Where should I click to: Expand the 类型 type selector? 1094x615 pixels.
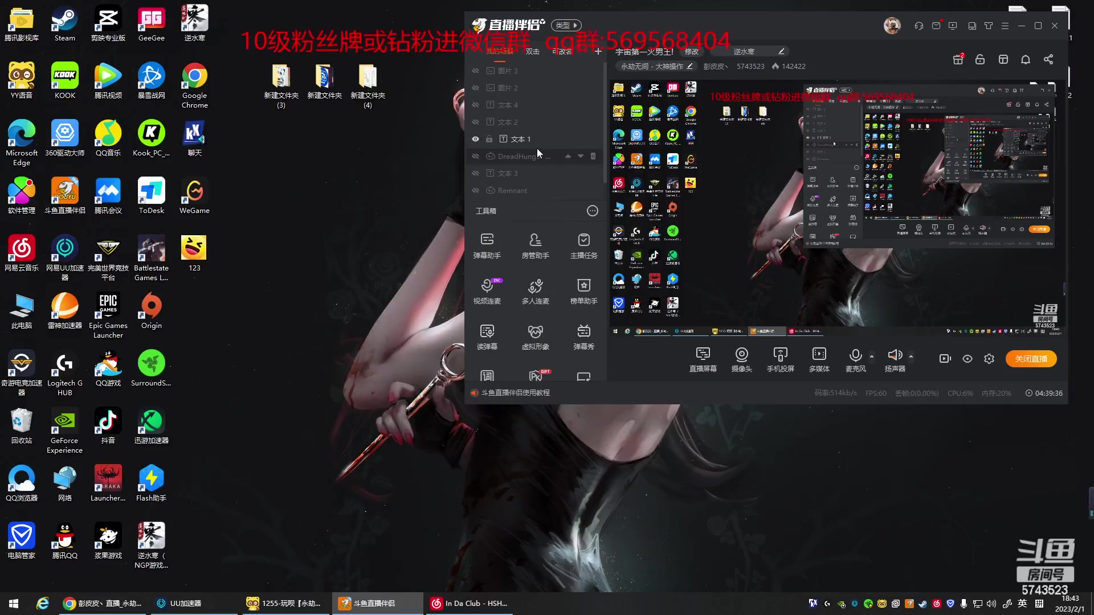coord(566,25)
